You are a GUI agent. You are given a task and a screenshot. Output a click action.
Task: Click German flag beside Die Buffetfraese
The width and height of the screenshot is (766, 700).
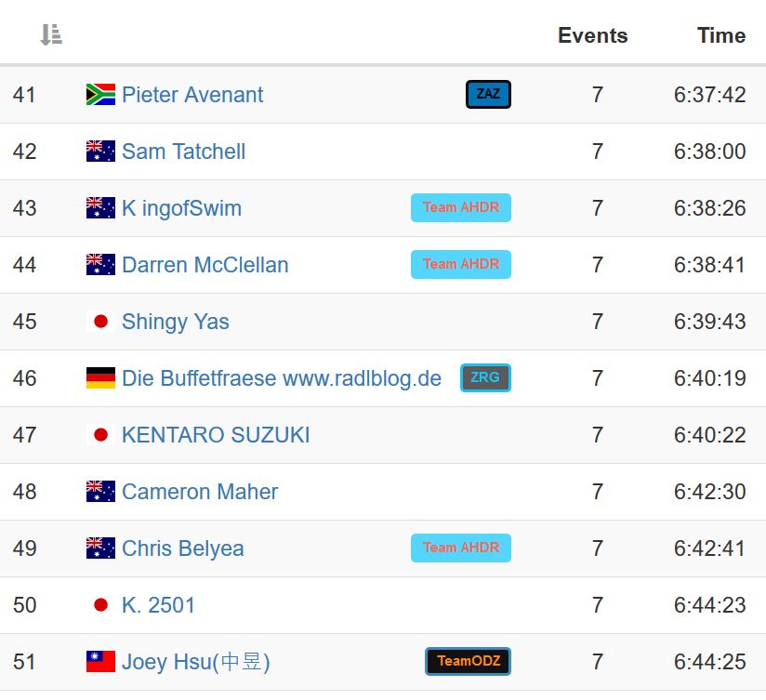(100, 378)
